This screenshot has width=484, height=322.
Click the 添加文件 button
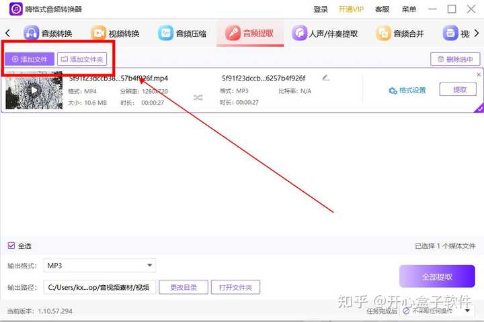click(30, 59)
